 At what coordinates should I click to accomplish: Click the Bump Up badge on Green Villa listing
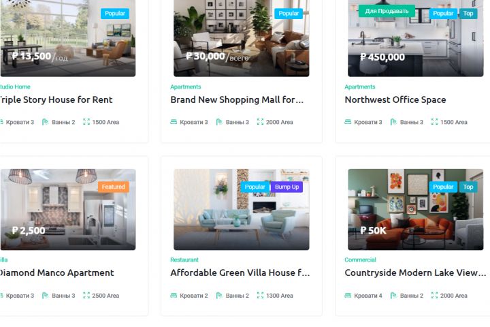pos(287,187)
